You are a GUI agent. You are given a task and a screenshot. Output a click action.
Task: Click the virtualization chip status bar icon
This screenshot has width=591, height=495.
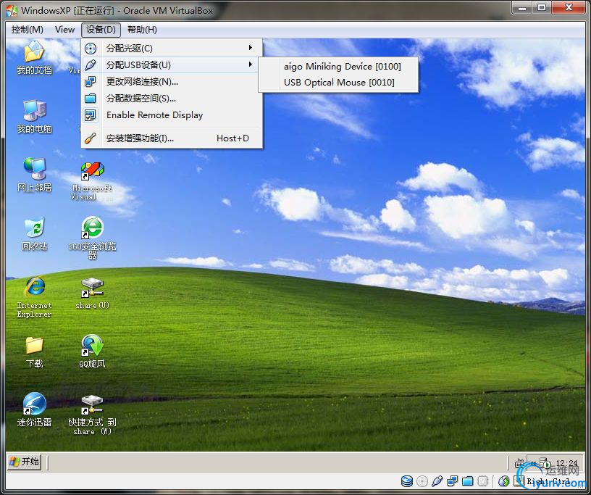pos(483,481)
